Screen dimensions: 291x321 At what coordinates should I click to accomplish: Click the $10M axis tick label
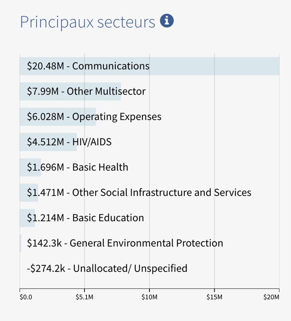pyautogui.click(x=150, y=297)
